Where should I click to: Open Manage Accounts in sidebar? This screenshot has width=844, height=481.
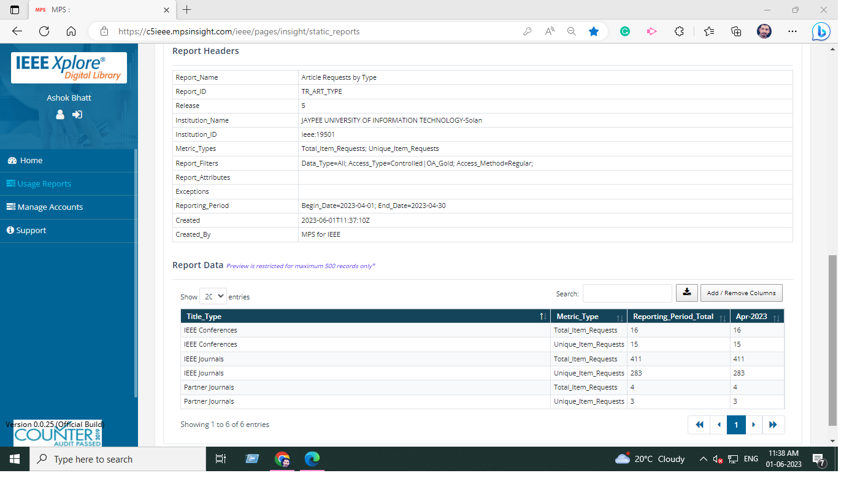(50, 207)
